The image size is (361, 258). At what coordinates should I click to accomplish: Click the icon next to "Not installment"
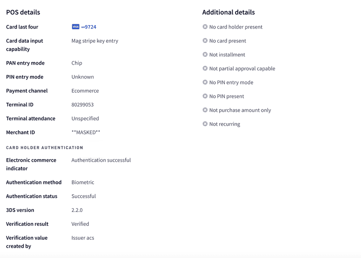click(x=204, y=55)
